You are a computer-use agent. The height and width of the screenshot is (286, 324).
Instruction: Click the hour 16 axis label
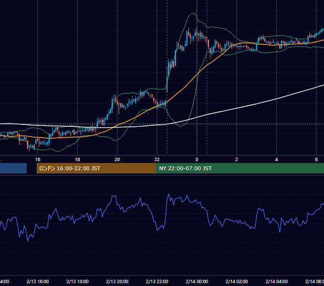tap(38, 160)
